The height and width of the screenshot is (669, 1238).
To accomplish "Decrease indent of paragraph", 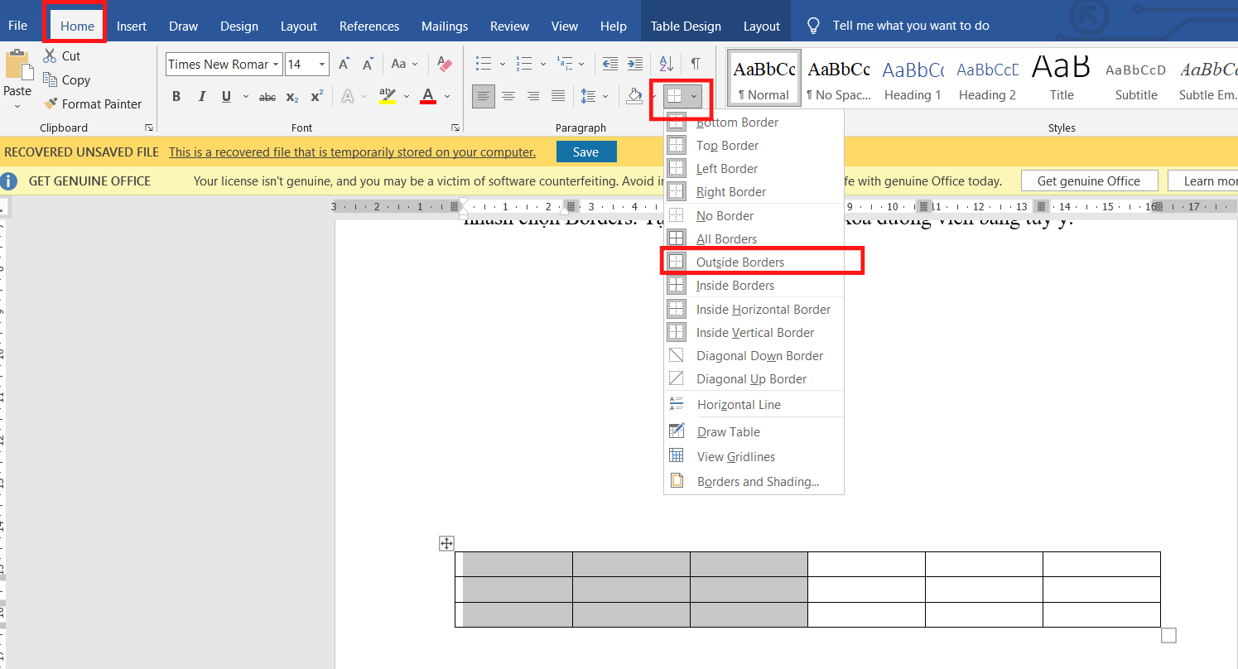I will 610,64.
